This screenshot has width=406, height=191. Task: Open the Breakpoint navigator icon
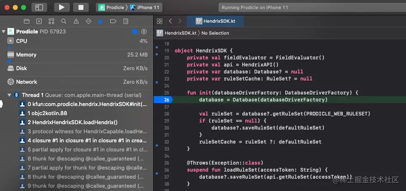coord(113,21)
